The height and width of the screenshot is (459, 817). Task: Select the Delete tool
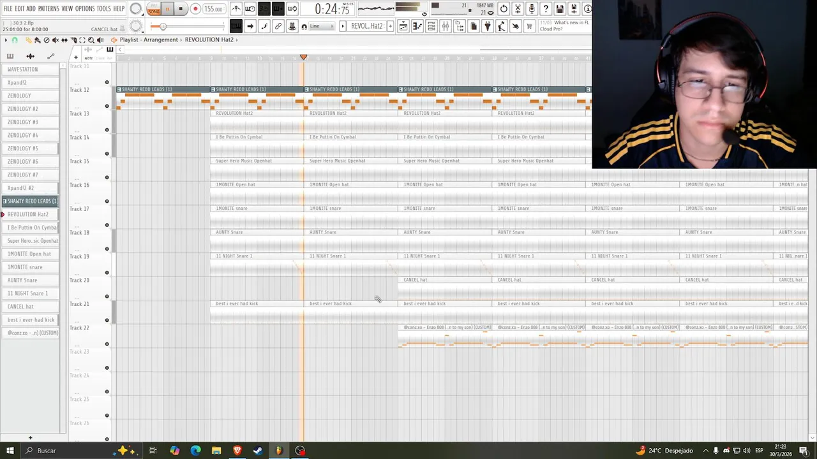pos(46,40)
